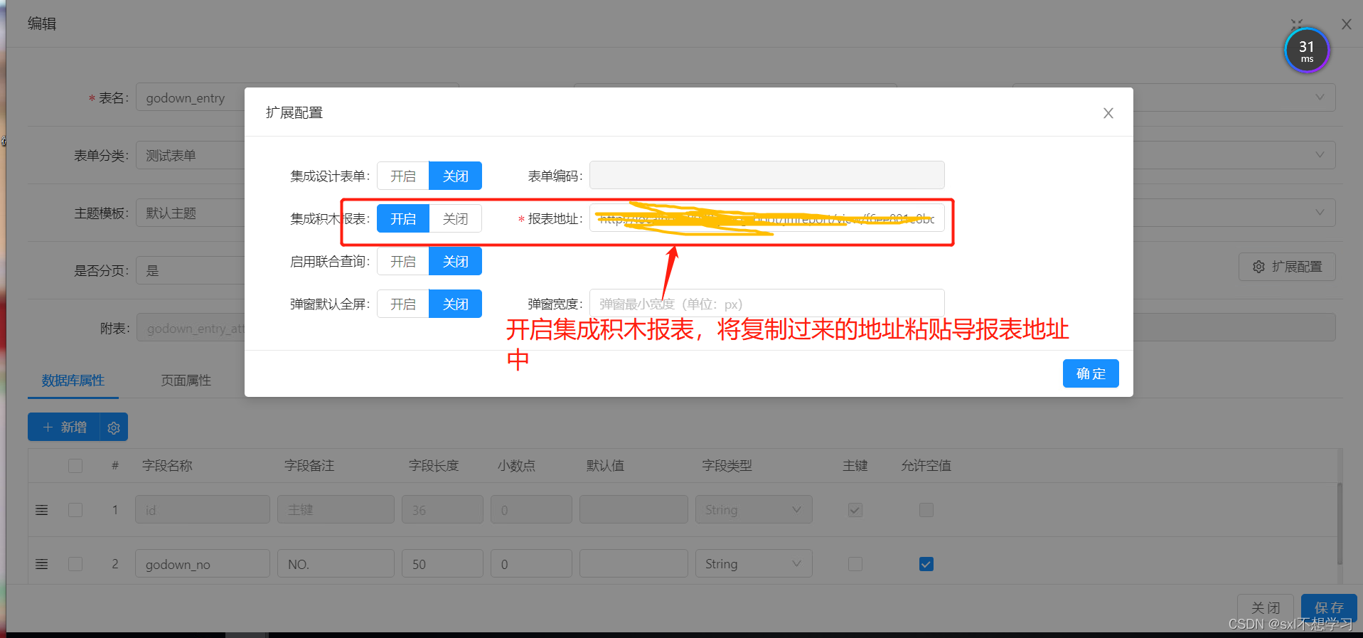1363x638 pixels.
Task: Click 默认值 input in godown_no row
Action: 634,563
